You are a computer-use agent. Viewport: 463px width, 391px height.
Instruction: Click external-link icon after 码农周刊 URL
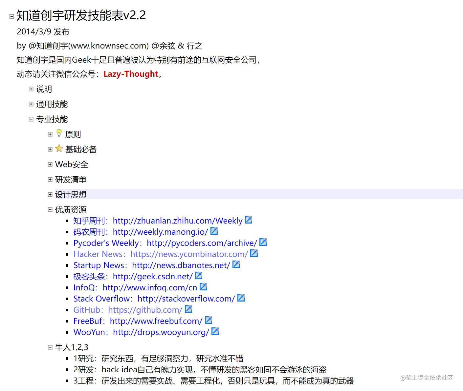click(x=214, y=231)
